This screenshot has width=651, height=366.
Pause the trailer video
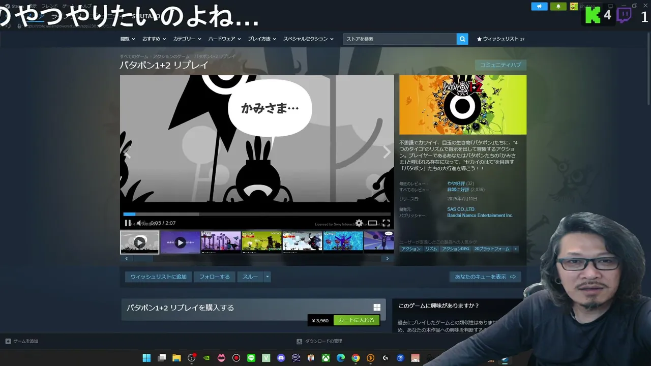pyautogui.click(x=128, y=223)
